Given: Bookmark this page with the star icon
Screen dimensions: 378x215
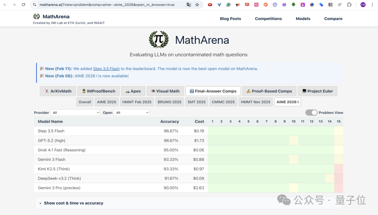Looking at the screenshot, I should (x=197, y=5).
